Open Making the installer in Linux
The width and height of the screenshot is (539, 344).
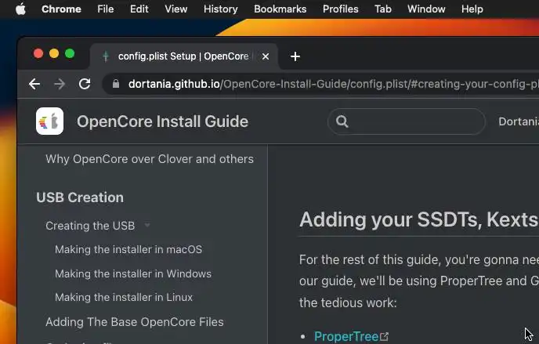click(x=124, y=297)
